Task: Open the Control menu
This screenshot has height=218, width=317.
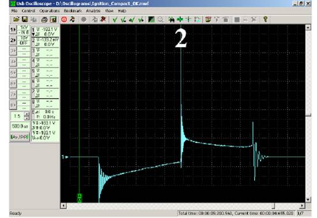Action: (x=28, y=11)
